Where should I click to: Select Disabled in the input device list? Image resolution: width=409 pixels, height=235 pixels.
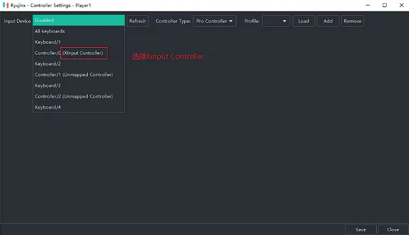[79, 20]
